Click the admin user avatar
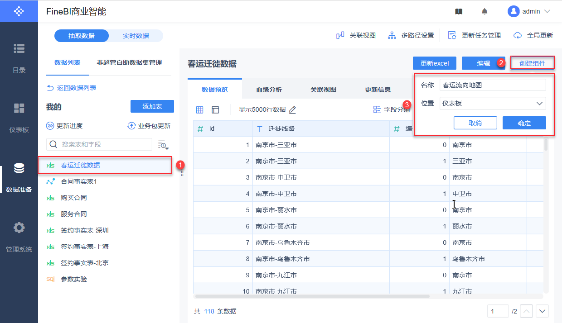Image resolution: width=562 pixels, height=323 pixels. pos(513,11)
